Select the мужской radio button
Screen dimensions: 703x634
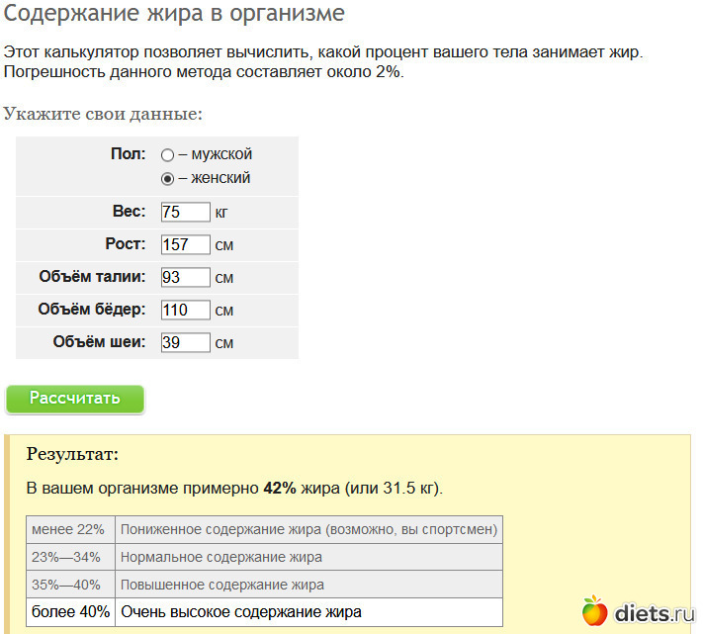[x=167, y=155]
